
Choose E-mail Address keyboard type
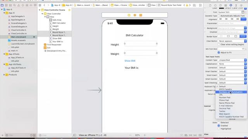click(231, 106)
